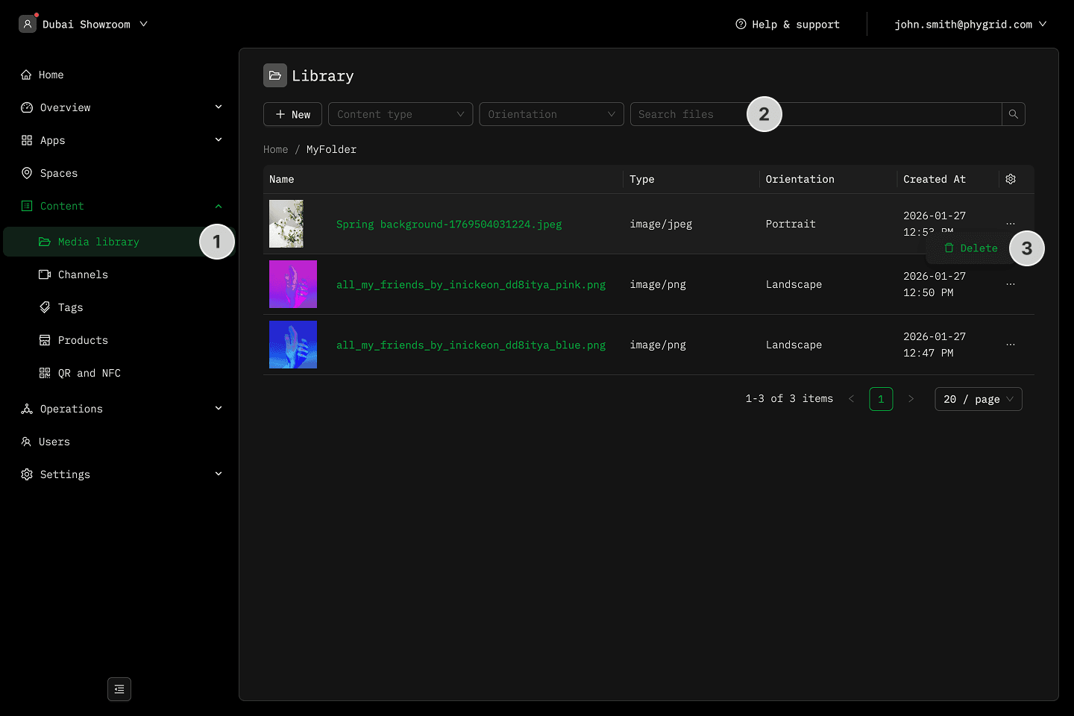The width and height of the screenshot is (1074, 716).
Task: Open Channels in the sidebar
Action: coord(83,274)
